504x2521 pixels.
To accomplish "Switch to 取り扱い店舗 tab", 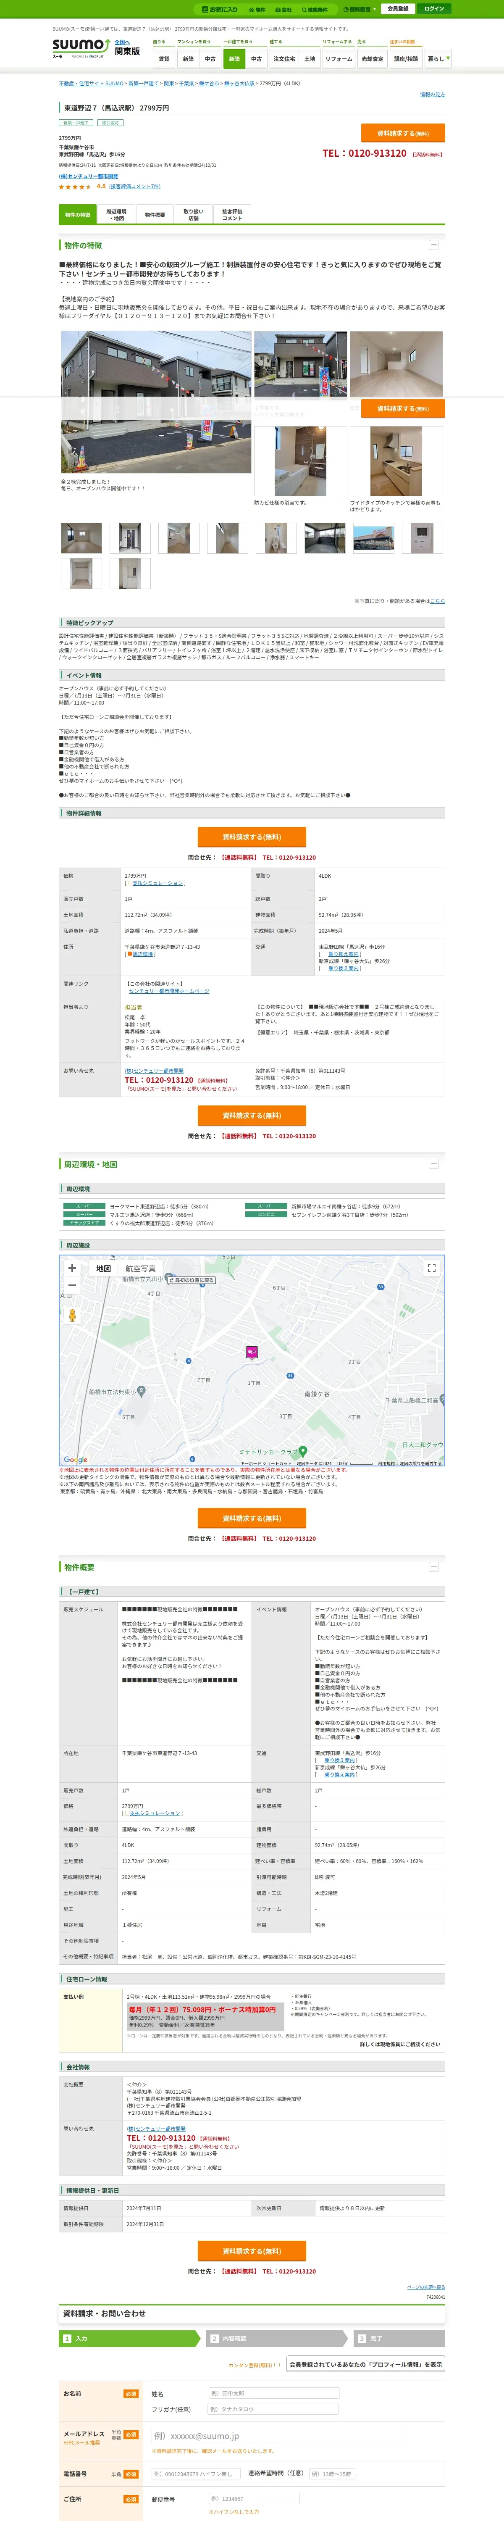I will [194, 214].
